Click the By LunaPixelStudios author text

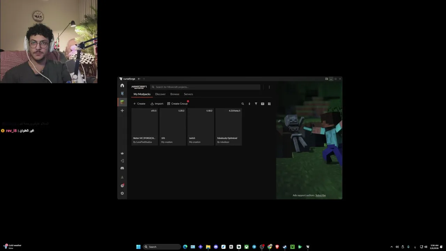[143, 142]
